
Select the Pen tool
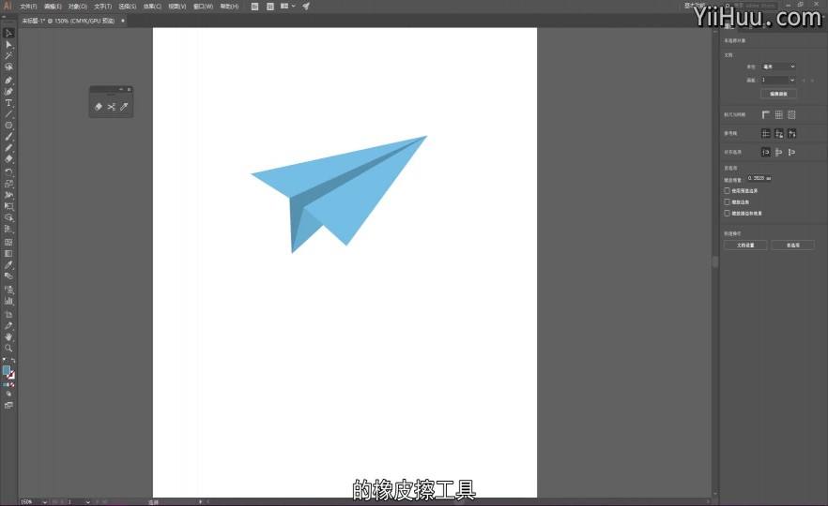pos(8,81)
